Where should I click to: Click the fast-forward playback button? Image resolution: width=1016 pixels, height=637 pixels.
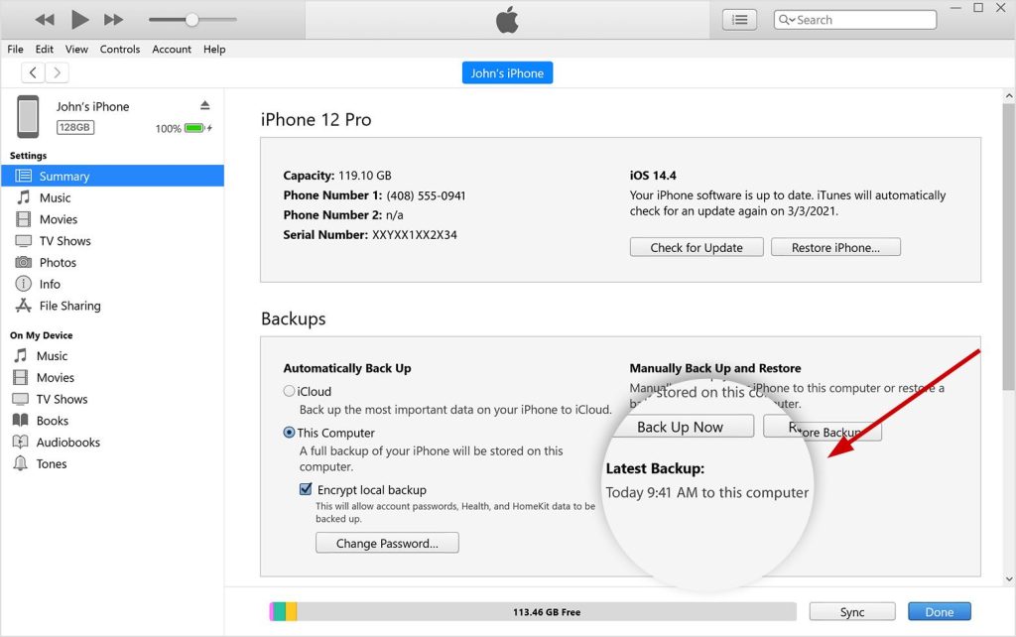(x=113, y=20)
